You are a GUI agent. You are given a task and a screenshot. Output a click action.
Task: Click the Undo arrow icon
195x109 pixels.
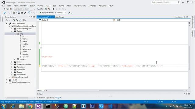29,13
